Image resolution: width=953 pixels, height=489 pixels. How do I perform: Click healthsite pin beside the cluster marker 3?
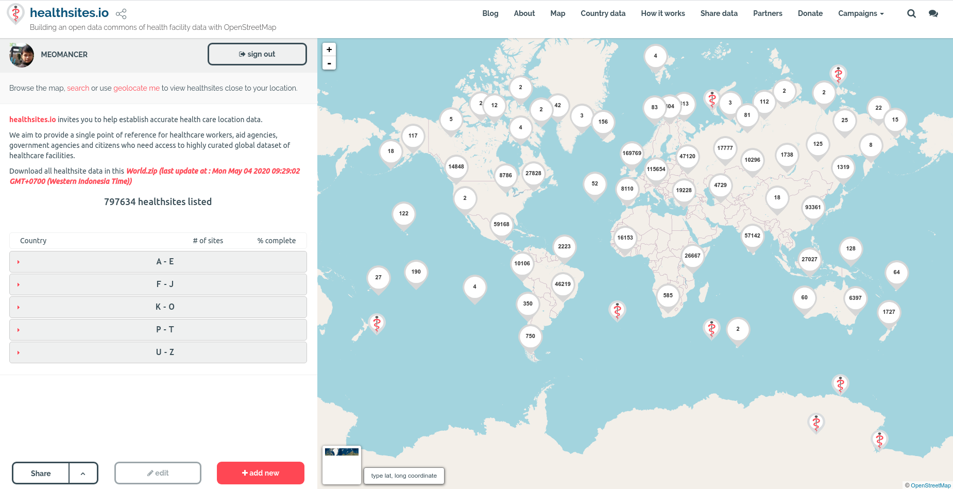(x=712, y=99)
